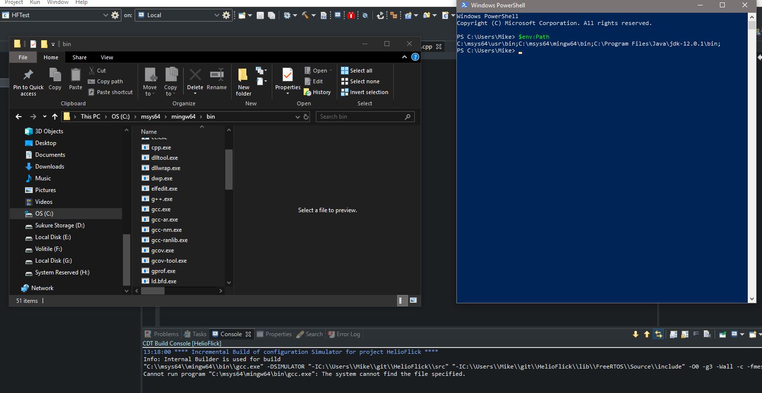Open Eclipse Tasks tab

coord(195,334)
